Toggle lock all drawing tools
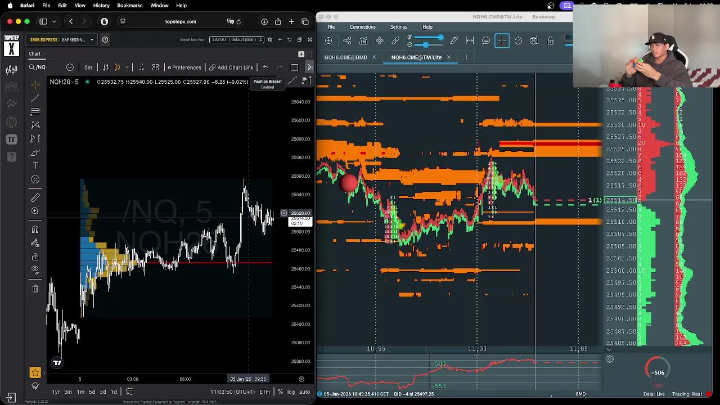The height and width of the screenshot is (405, 720). point(35,256)
